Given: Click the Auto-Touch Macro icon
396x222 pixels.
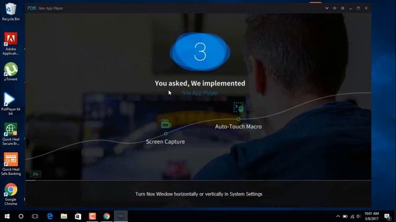Looking at the screenshot, I should click(x=238, y=107).
